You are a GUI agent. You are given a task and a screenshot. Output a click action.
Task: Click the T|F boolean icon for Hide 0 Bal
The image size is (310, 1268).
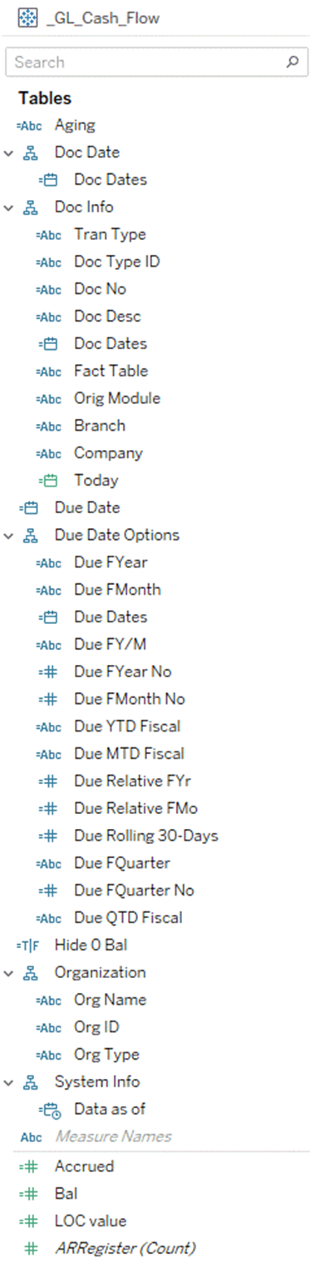28,945
